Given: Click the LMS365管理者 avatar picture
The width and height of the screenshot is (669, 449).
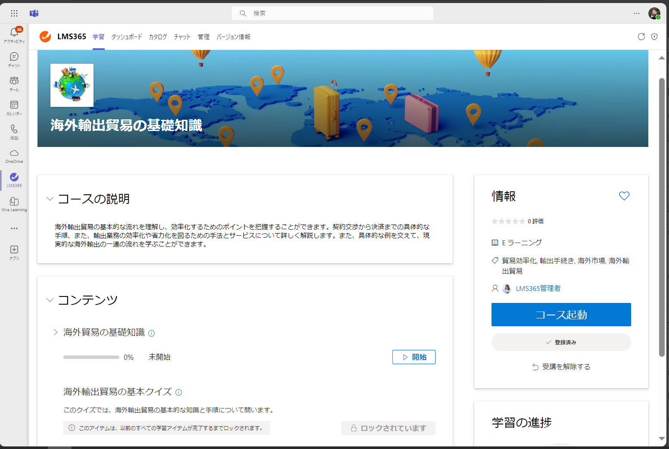Looking at the screenshot, I should (x=507, y=288).
